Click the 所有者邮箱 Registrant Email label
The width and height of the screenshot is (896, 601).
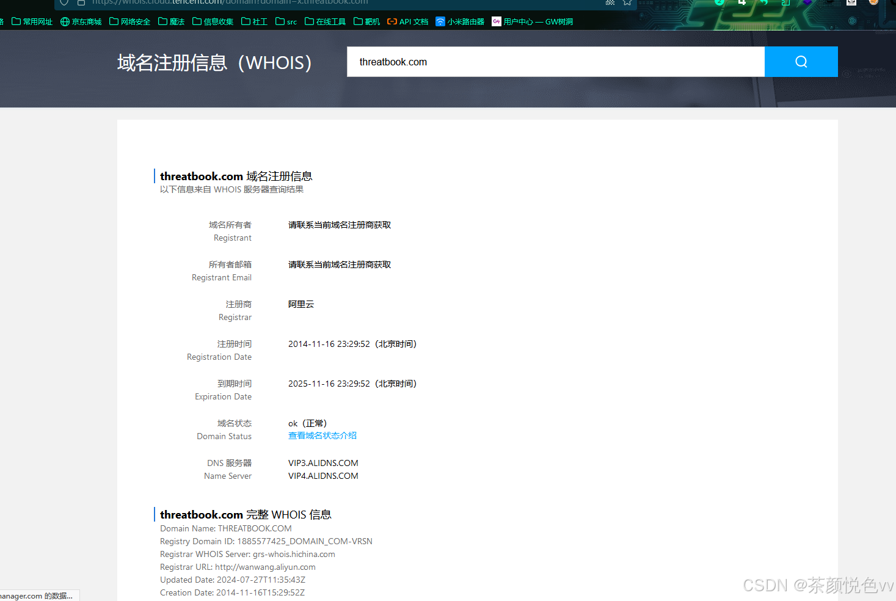pos(222,271)
